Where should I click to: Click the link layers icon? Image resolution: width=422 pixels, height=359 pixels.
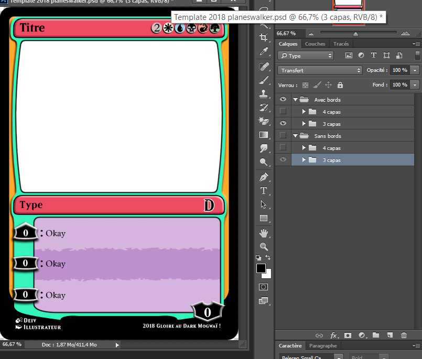point(319,335)
